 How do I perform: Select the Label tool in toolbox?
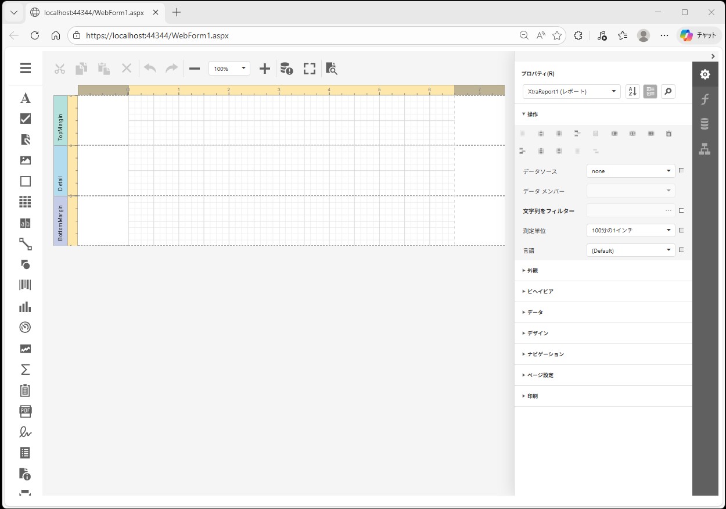pyautogui.click(x=25, y=98)
